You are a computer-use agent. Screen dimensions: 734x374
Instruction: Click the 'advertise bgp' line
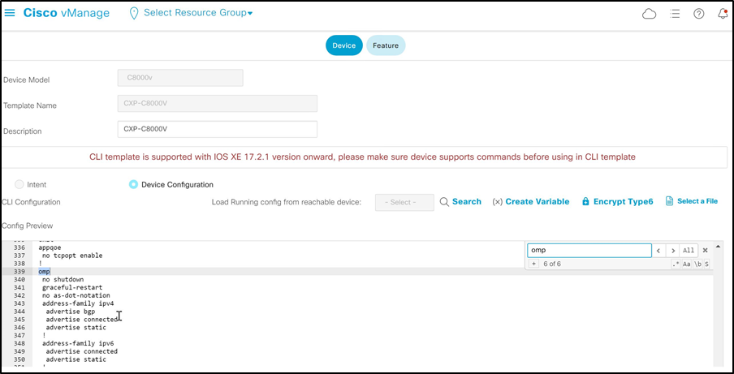70,312
